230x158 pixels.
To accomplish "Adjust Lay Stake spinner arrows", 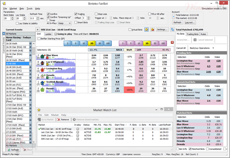I will tap(25, 18).
